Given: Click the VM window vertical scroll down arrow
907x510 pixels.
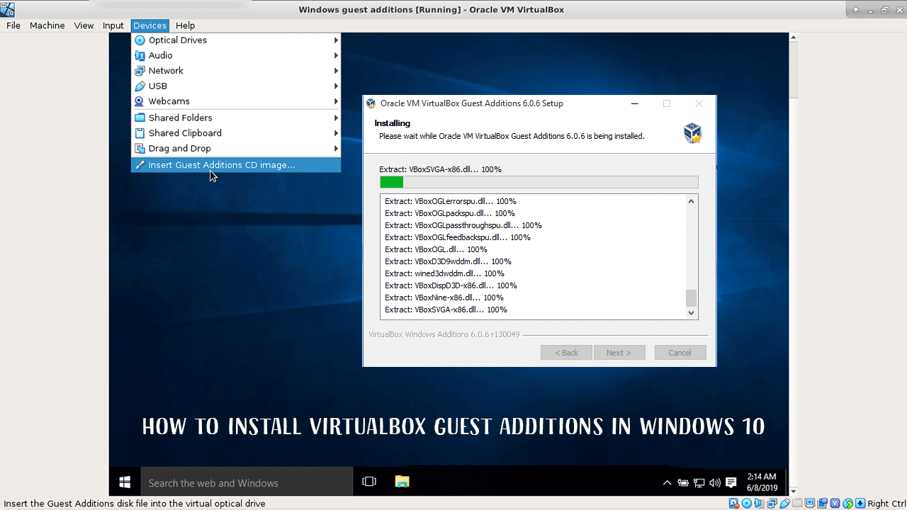Looking at the screenshot, I should pyautogui.click(x=793, y=491).
